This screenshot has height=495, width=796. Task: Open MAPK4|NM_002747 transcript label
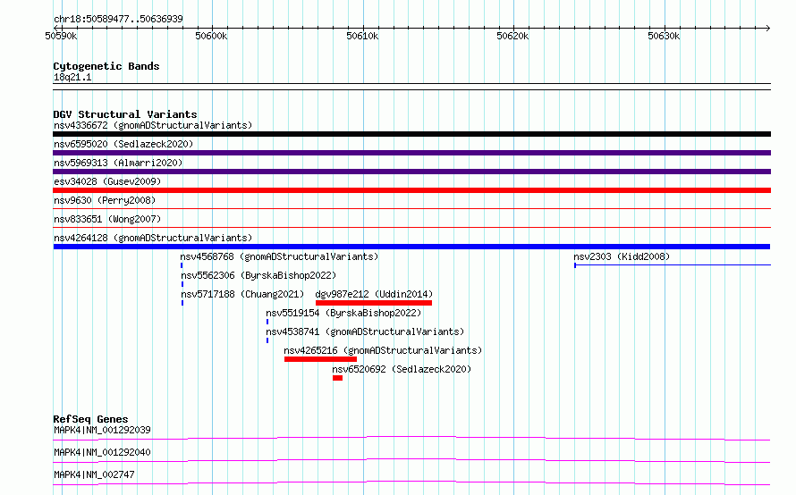click(94, 474)
